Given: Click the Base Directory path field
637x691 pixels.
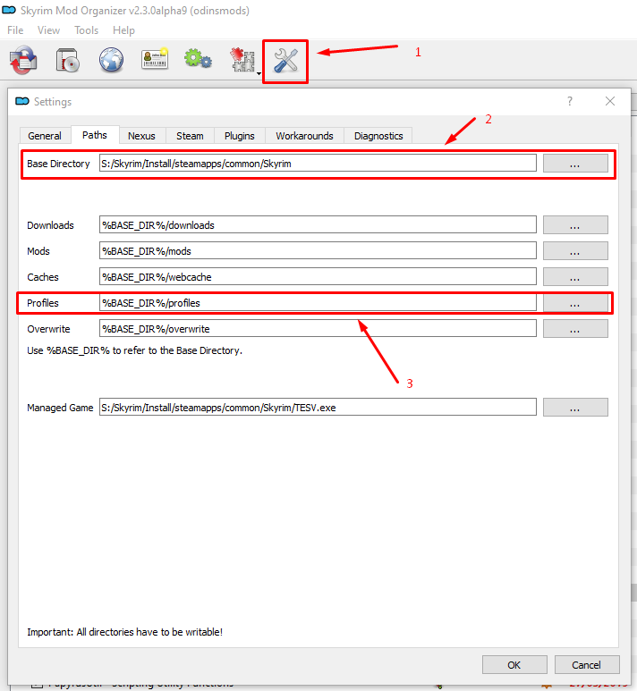Looking at the screenshot, I should [x=318, y=164].
